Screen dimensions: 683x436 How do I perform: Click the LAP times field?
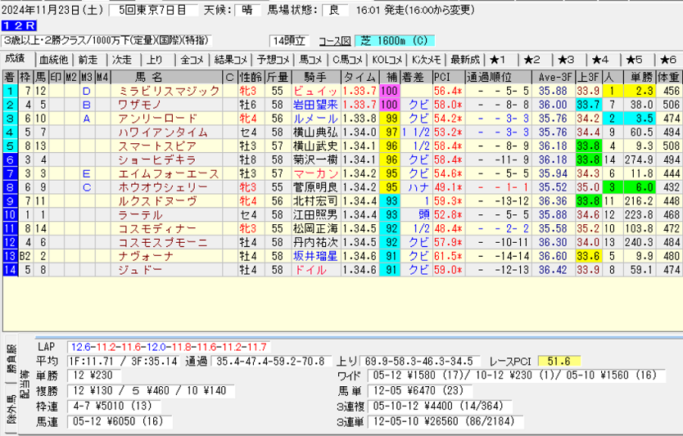[x=168, y=348]
